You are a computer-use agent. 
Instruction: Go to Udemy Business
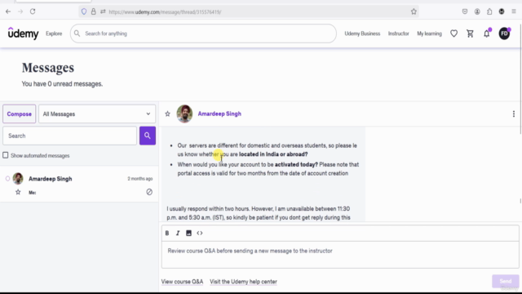pos(362,33)
